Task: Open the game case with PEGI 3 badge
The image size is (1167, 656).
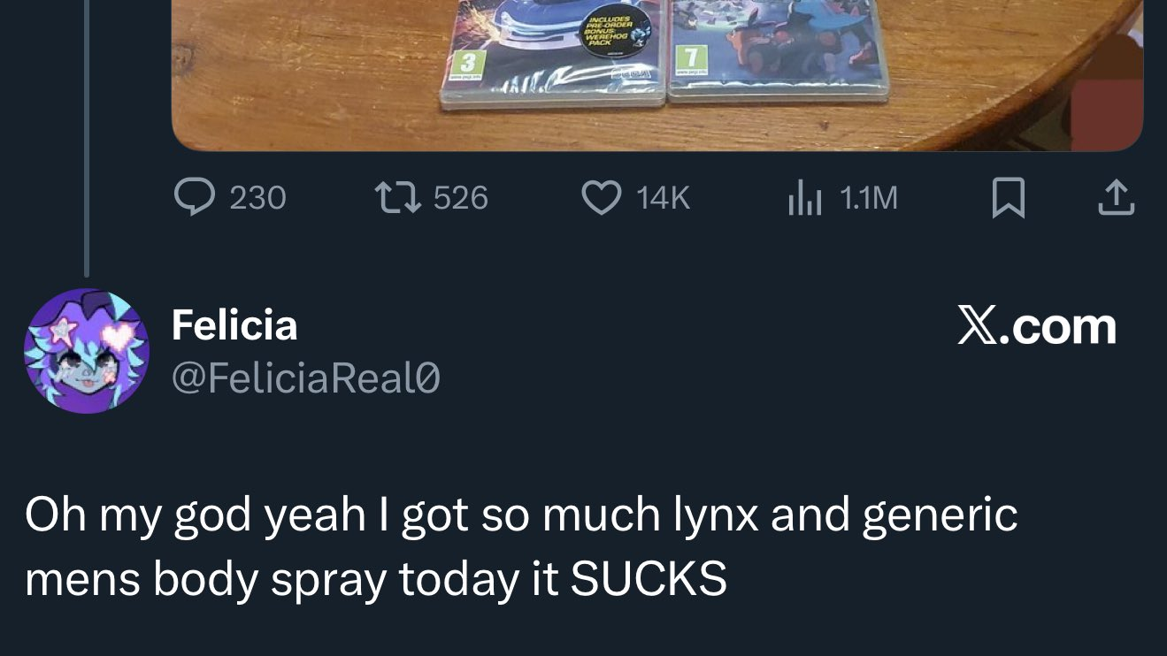Action: coord(553,53)
